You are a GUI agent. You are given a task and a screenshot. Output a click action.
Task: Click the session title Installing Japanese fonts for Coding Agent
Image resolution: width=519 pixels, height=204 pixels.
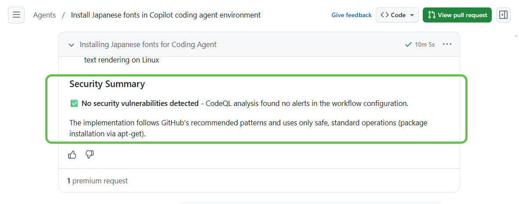pos(148,44)
